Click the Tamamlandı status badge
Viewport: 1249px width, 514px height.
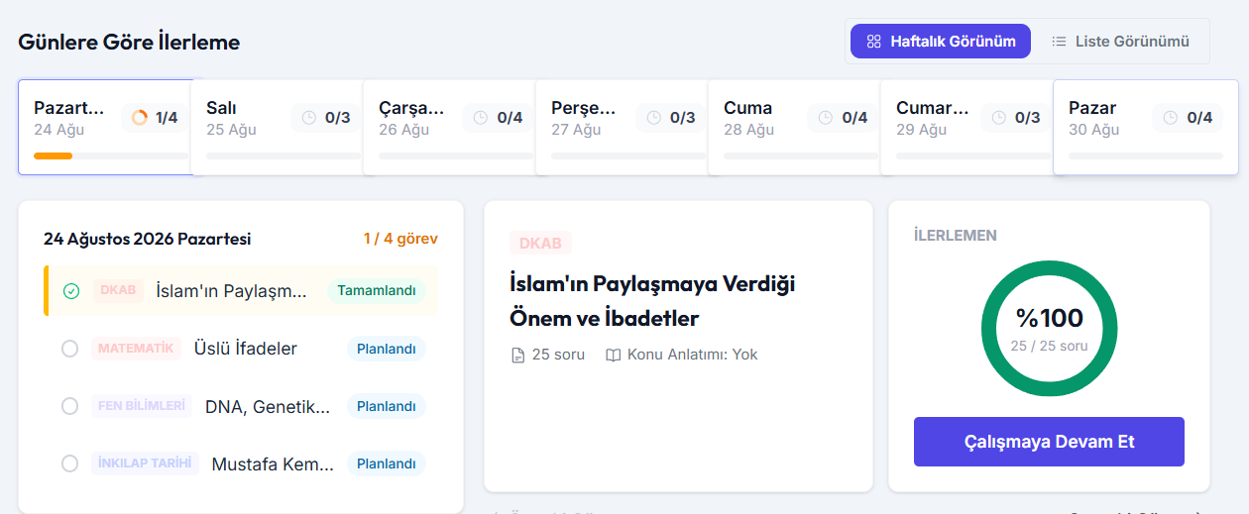coord(377,291)
